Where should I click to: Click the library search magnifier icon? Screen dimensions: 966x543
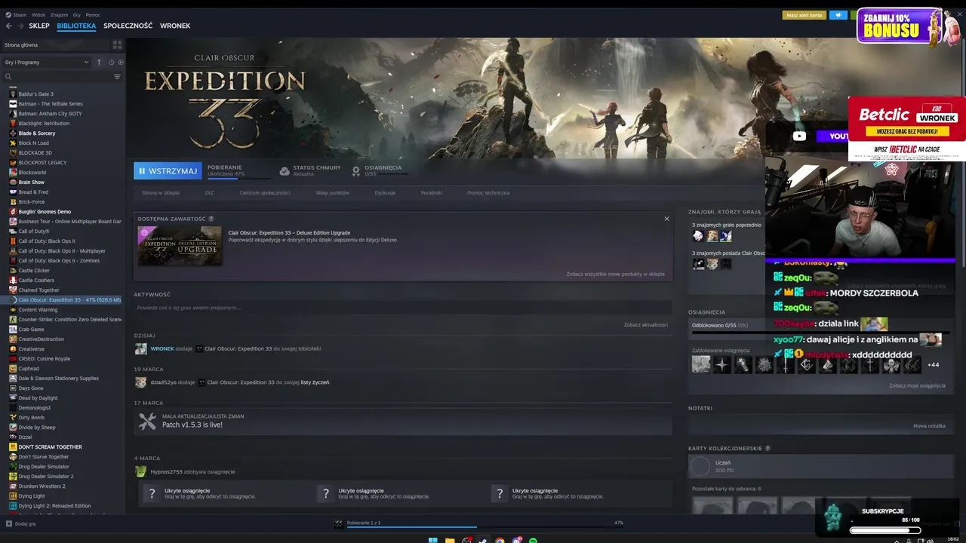(x=8, y=76)
